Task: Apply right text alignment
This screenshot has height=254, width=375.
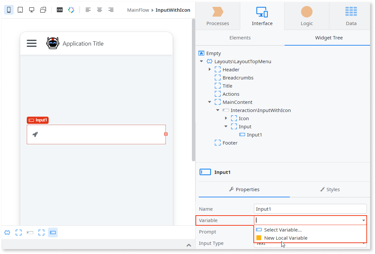Action: coord(111,10)
